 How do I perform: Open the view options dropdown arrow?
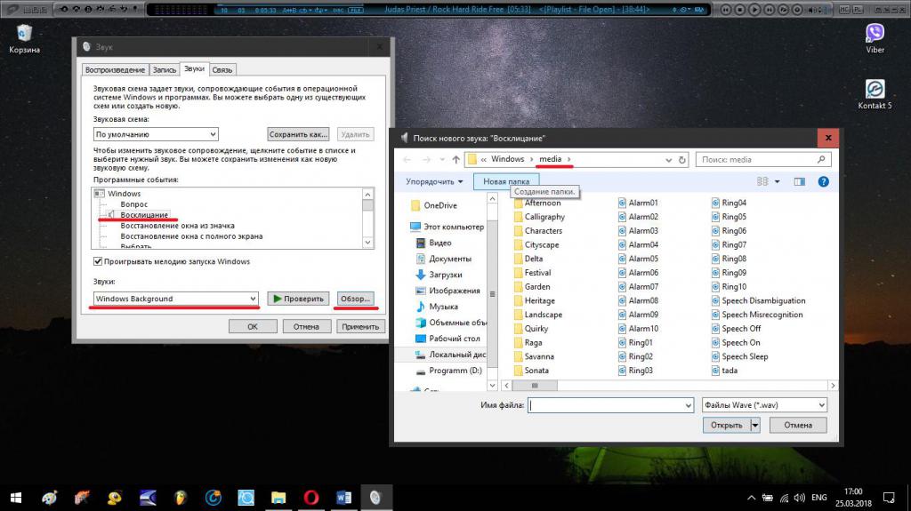point(777,182)
